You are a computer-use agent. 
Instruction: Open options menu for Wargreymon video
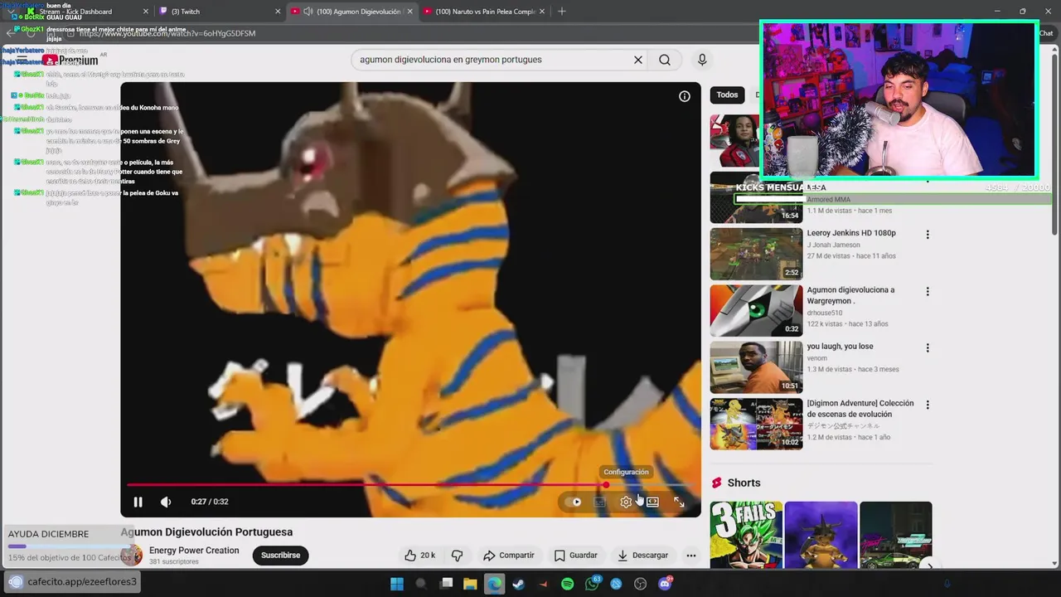[928, 291]
